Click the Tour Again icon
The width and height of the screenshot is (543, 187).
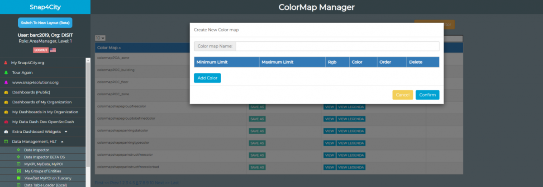(x=5, y=72)
